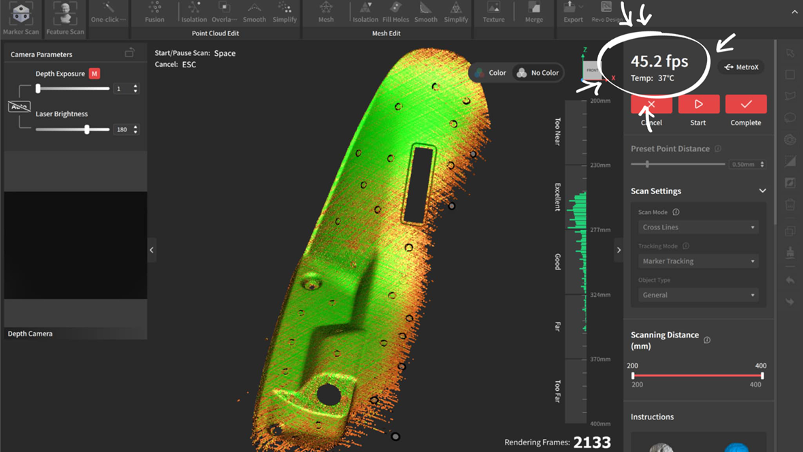The image size is (803, 452).
Task: Collapse the left Camera Parameters panel arrow
Action: 152,251
